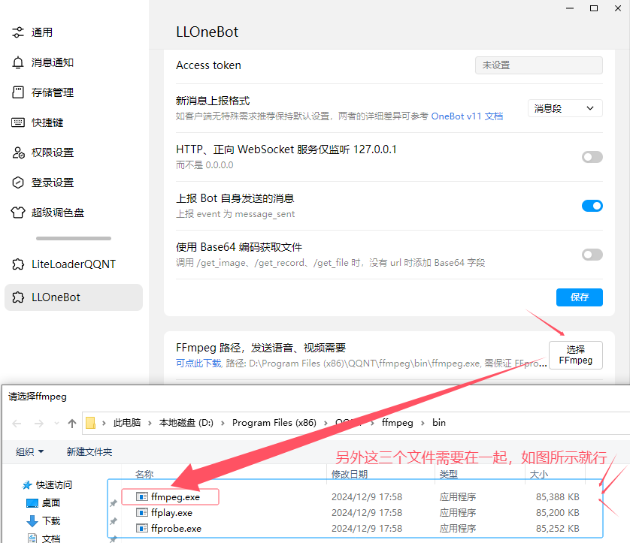Open the LiteLoaderQQNT settings page
The width and height of the screenshot is (630, 543).
[x=74, y=264]
